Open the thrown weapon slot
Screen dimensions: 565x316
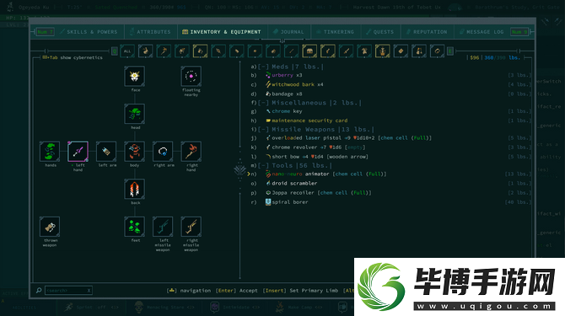tap(50, 227)
